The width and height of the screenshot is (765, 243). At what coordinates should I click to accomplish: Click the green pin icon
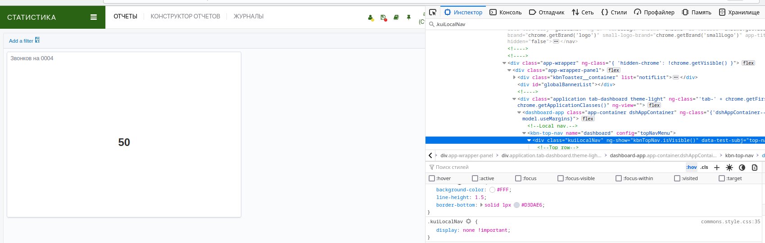pos(409,18)
